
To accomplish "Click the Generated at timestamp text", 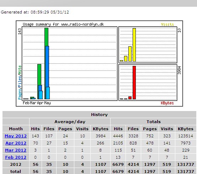I will pyautogui.click(x=35, y=12).
